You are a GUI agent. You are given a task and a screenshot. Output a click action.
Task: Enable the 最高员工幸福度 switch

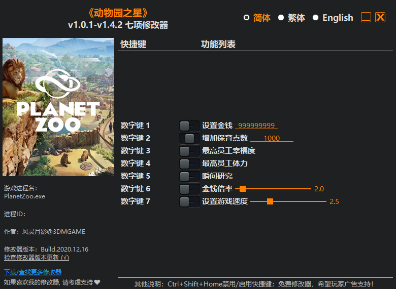190,151
